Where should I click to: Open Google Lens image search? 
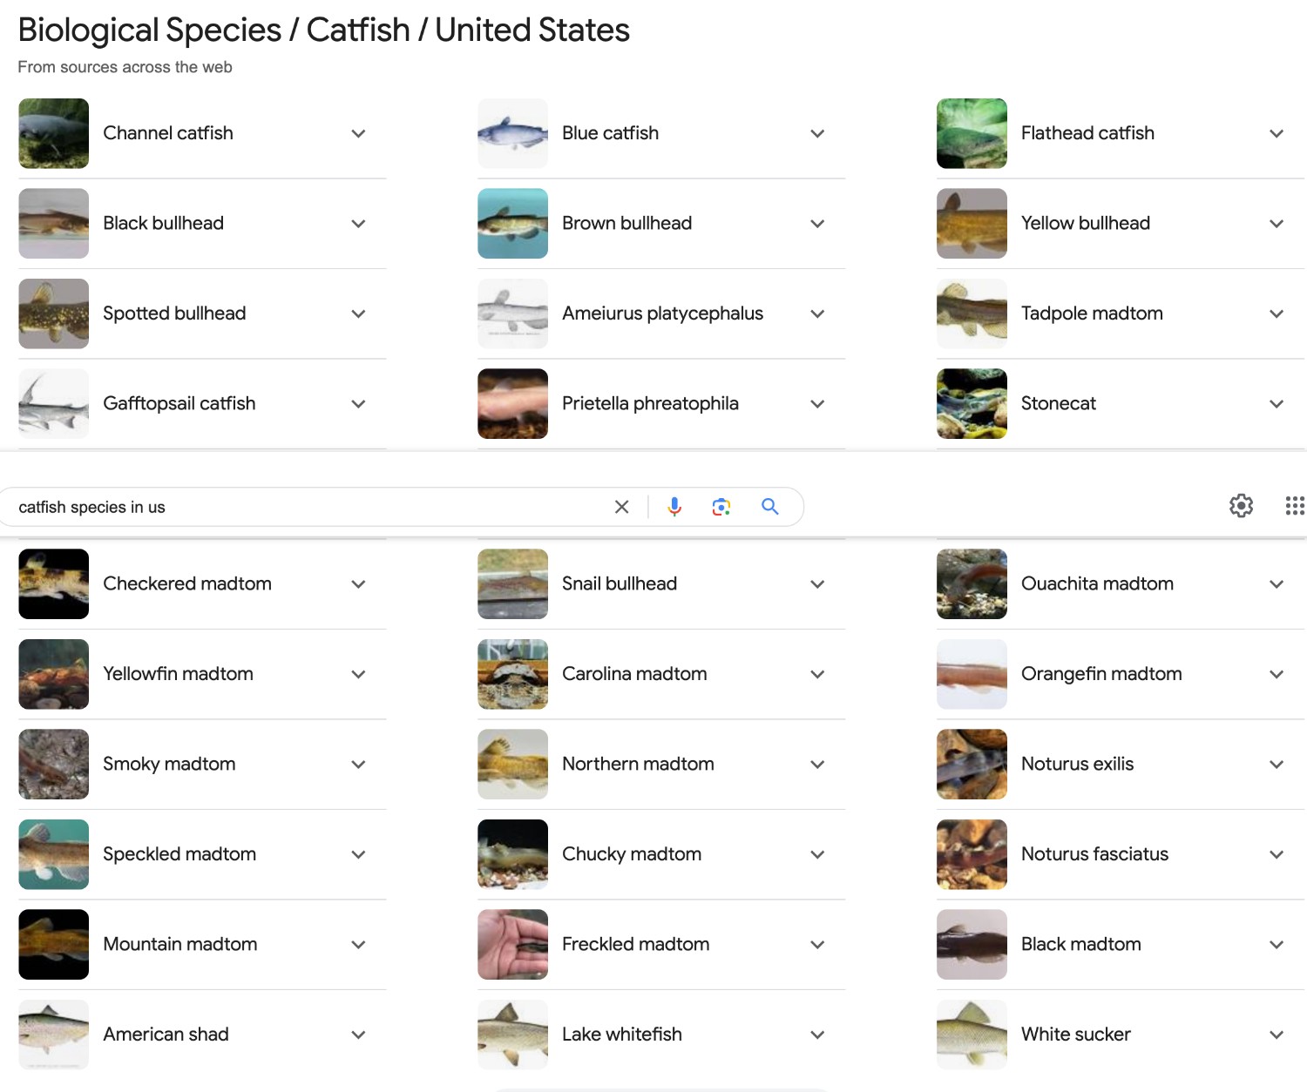coord(721,507)
